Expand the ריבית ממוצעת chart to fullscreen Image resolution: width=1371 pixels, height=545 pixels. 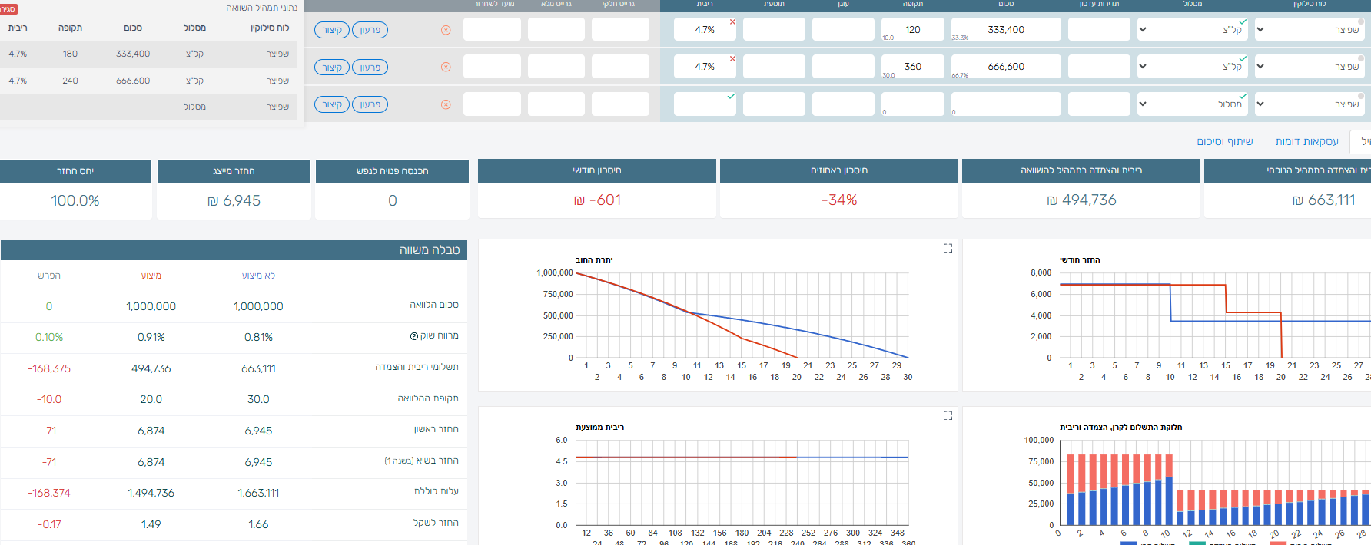948,415
